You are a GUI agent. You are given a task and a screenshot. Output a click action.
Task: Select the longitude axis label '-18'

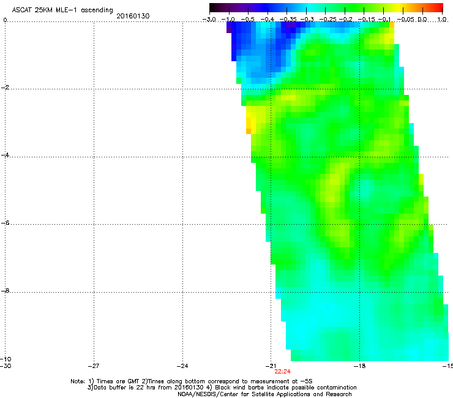click(x=359, y=366)
